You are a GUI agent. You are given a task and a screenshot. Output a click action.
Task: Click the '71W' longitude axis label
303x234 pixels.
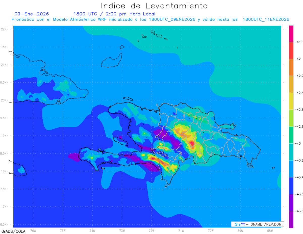click(181, 230)
